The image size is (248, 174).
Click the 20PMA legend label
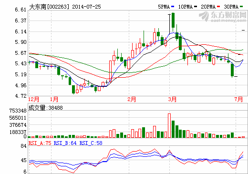click(x=208, y=7)
